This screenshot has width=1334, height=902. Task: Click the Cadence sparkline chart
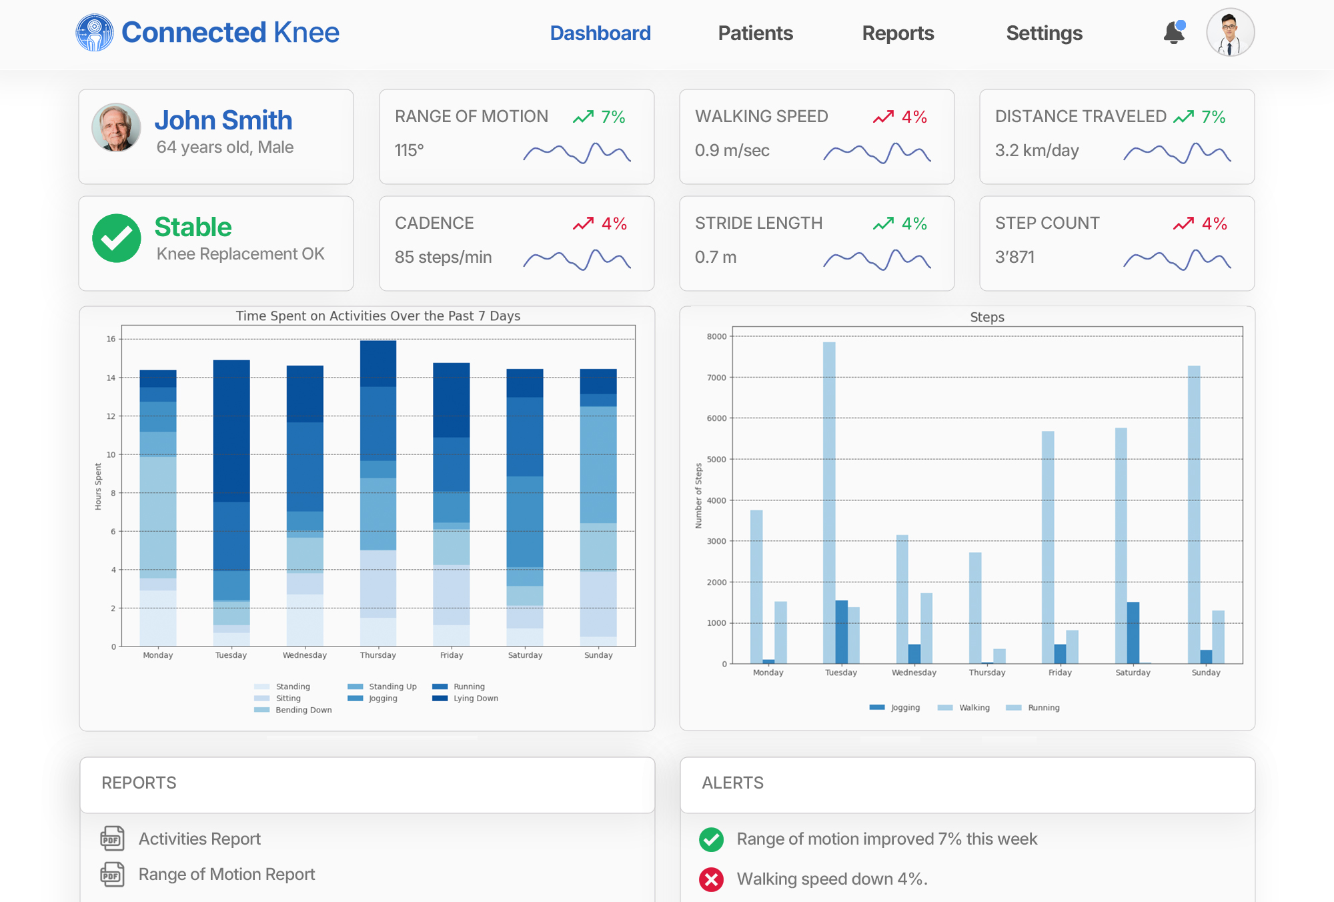577,260
